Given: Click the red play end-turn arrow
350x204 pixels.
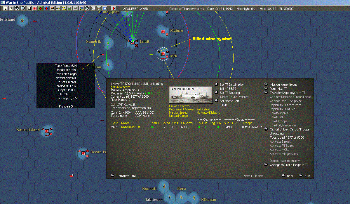Looking at the screenshot, I should (113, 8).
